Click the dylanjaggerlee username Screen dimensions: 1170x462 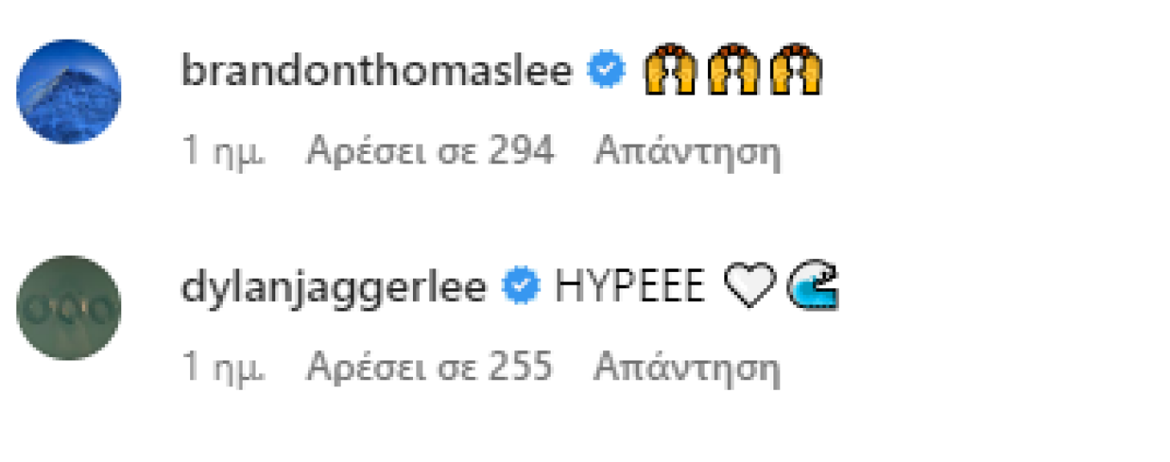[x=334, y=287]
